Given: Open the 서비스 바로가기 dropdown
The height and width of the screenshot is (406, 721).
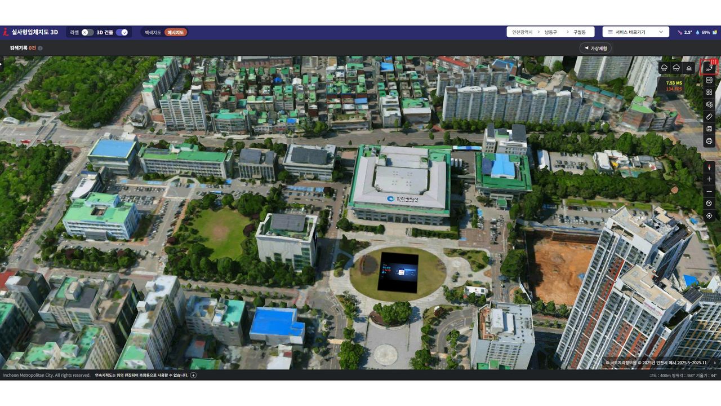Looking at the screenshot, I should 635,32.
